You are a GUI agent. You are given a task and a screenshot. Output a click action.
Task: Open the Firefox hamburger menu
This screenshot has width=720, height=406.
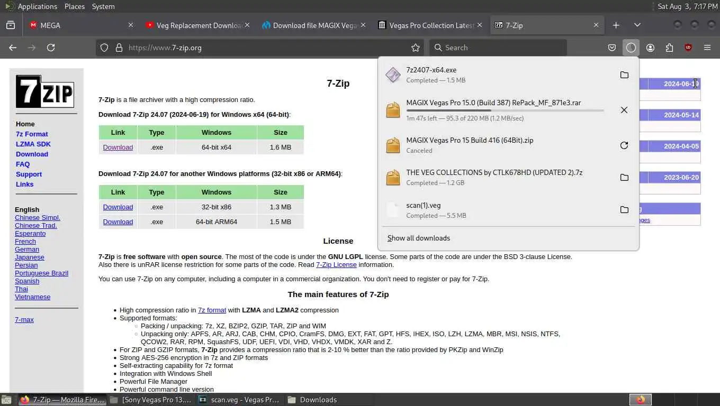pyautogui.click(x=707, y=48)
